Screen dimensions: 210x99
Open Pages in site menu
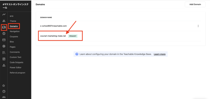point(12,47)
